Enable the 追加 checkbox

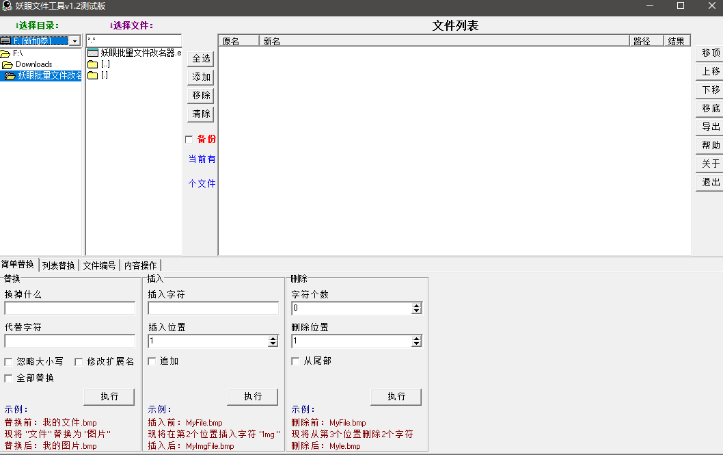point(152,361)
